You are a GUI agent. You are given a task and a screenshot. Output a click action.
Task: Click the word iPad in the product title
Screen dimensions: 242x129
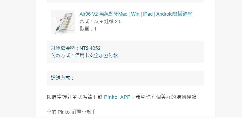point(148,14)
